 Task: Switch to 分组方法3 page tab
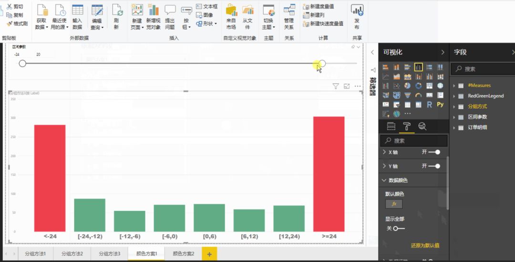(110, 254)
